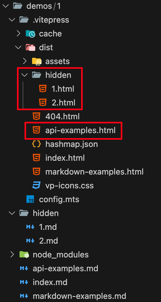The image size is (161, 302).
Task: Expand the cache folder chevron
Action: pos(19,34)
